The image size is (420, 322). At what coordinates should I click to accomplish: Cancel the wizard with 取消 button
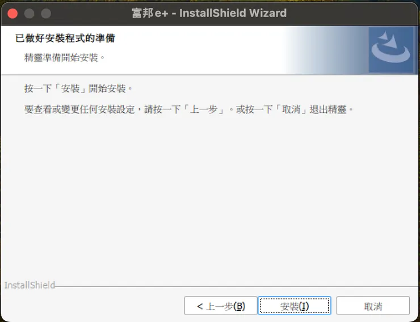[373, 306]
